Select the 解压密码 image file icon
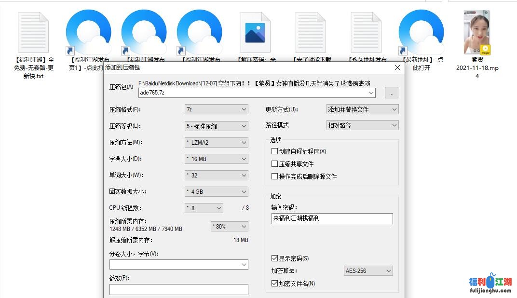The image size is (517, 298). [x=255, y=32]
